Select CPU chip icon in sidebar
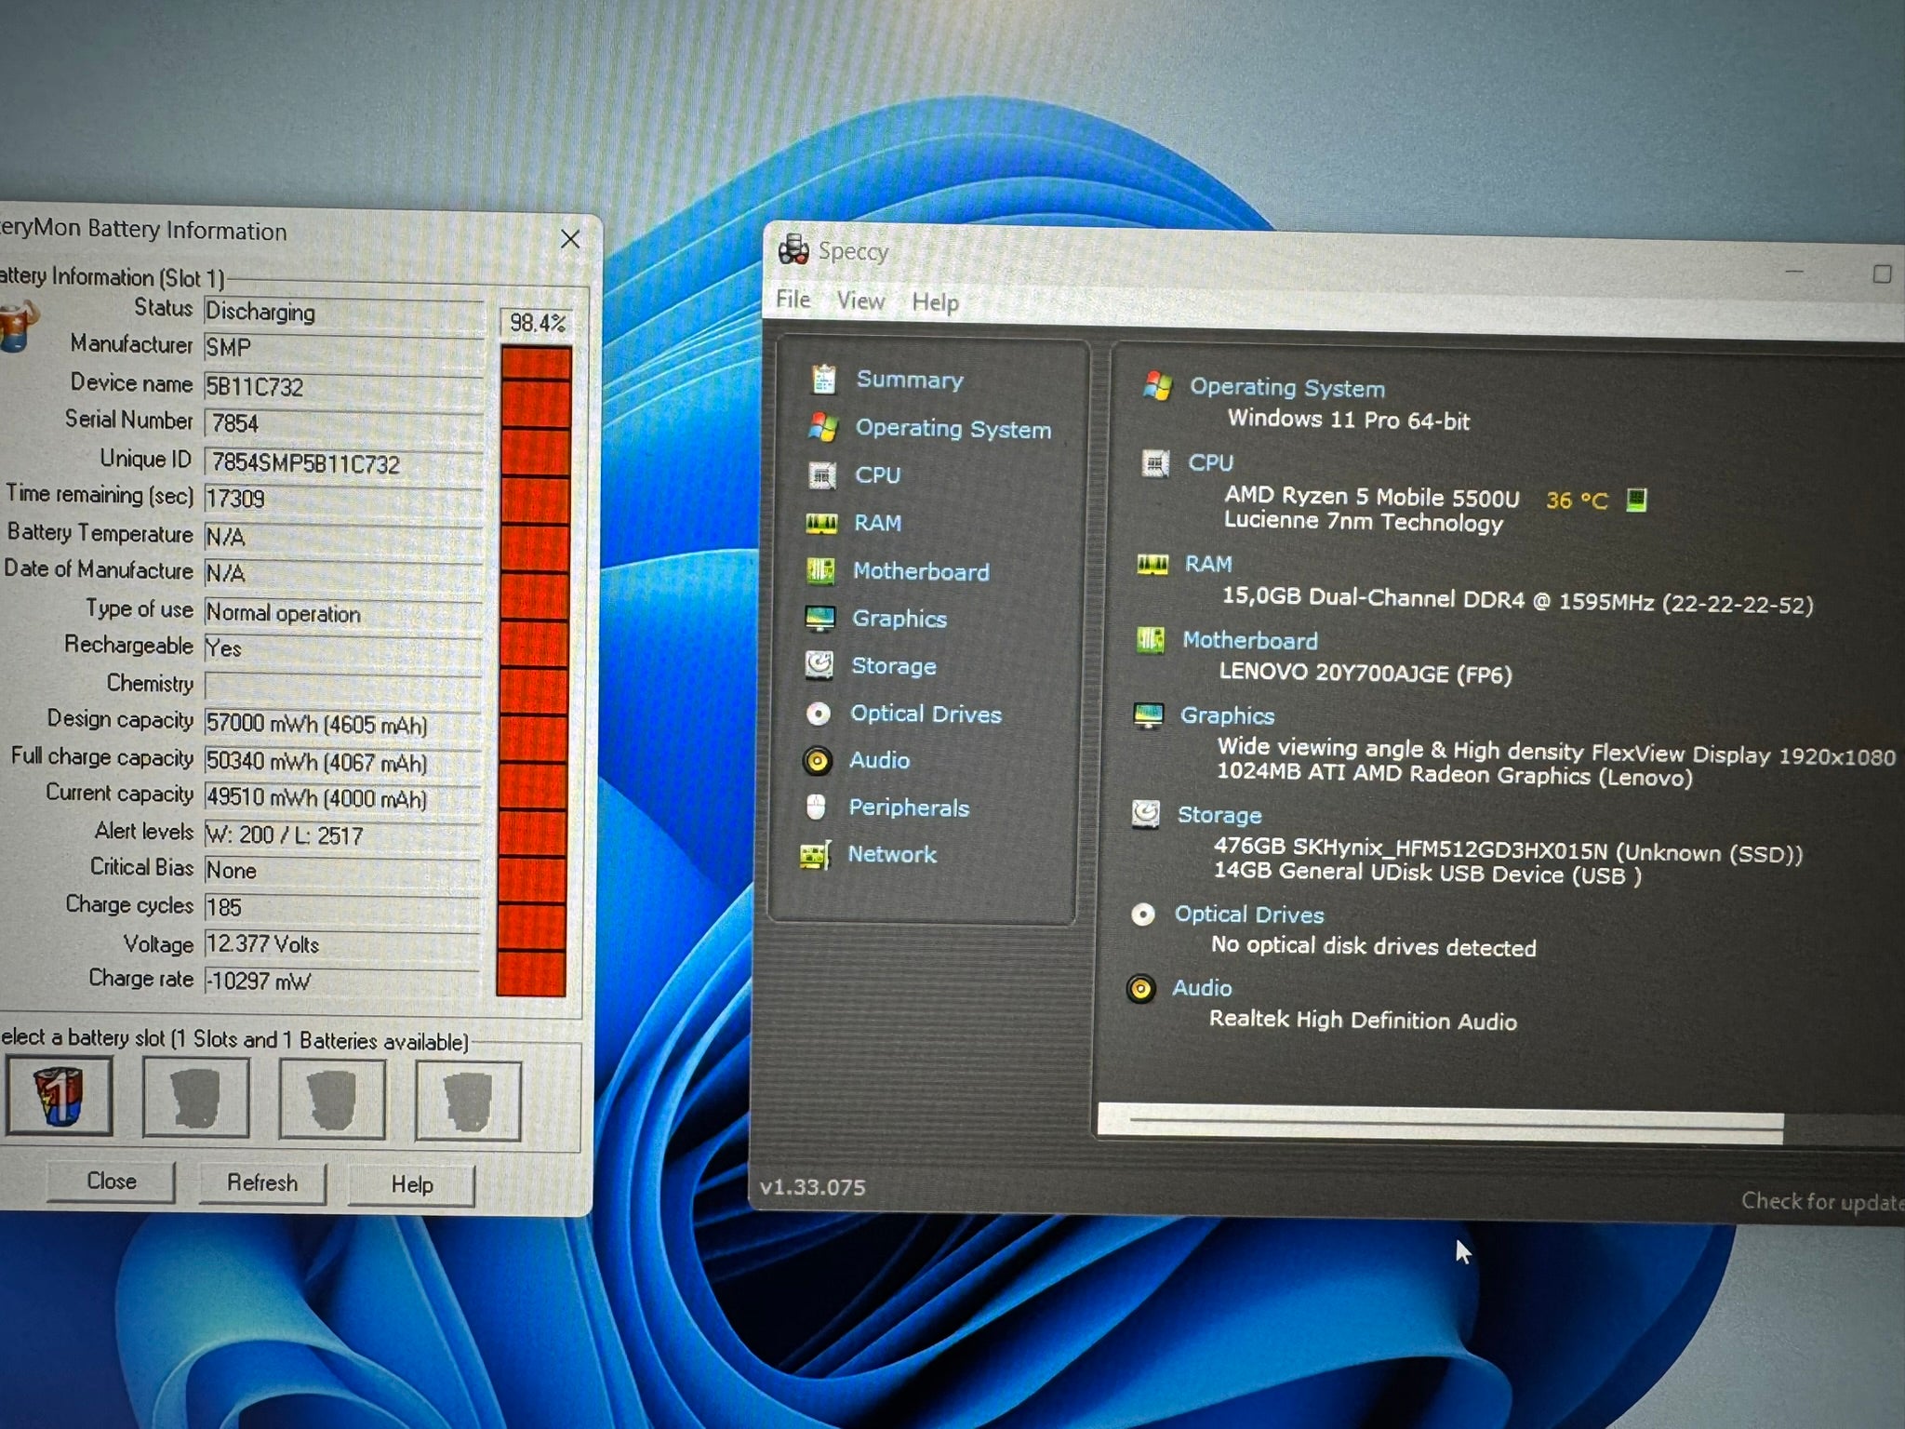 tap(821, 475)
